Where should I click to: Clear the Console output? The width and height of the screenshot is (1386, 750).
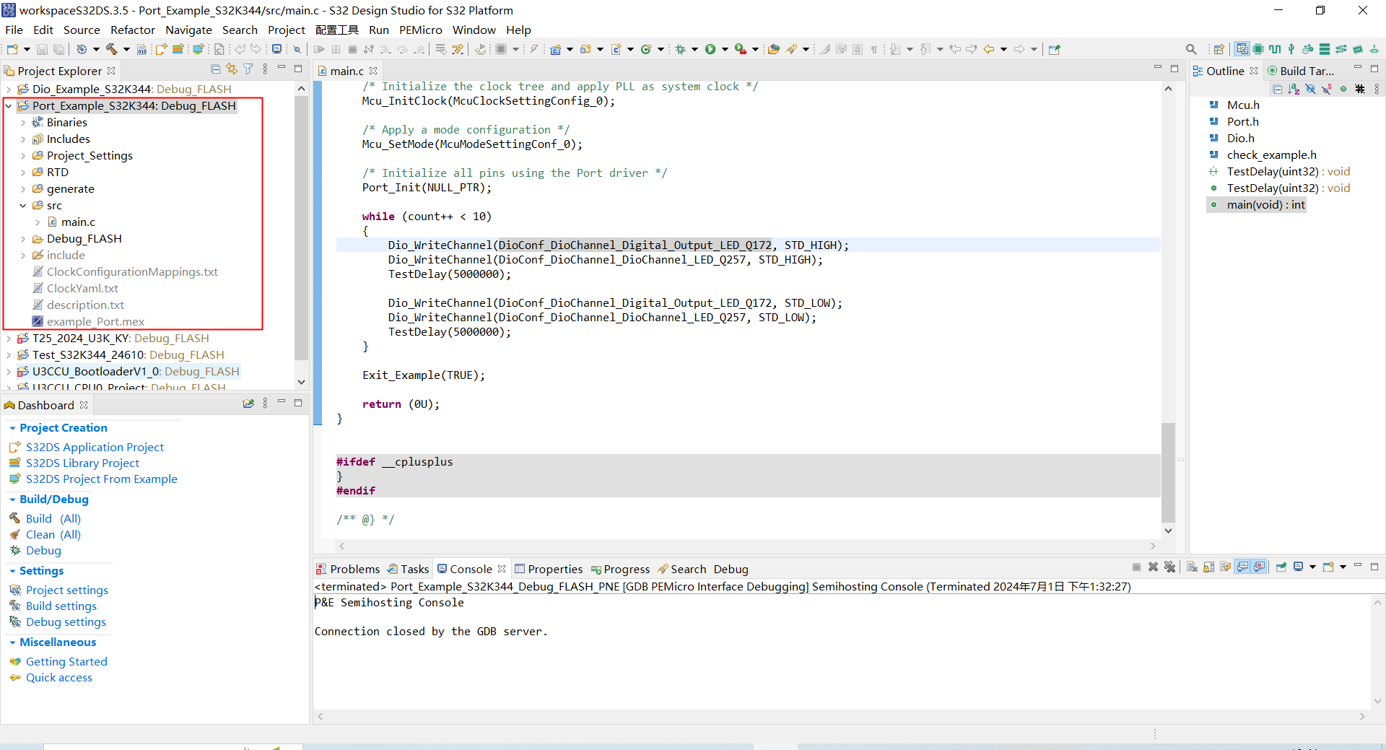(x=1192, y=567)
